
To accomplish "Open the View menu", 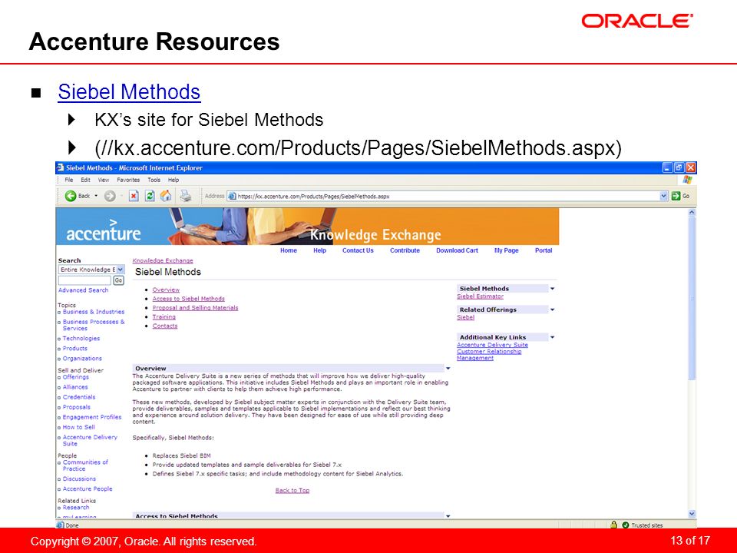I will coord(104,180).
